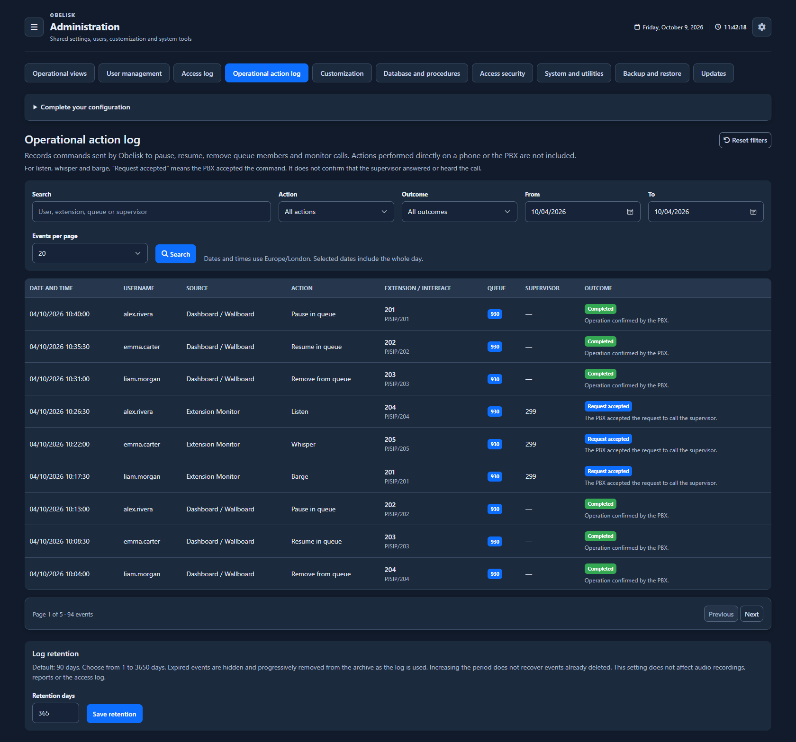Click Request accepted badge in Barge row

point(608,471)
